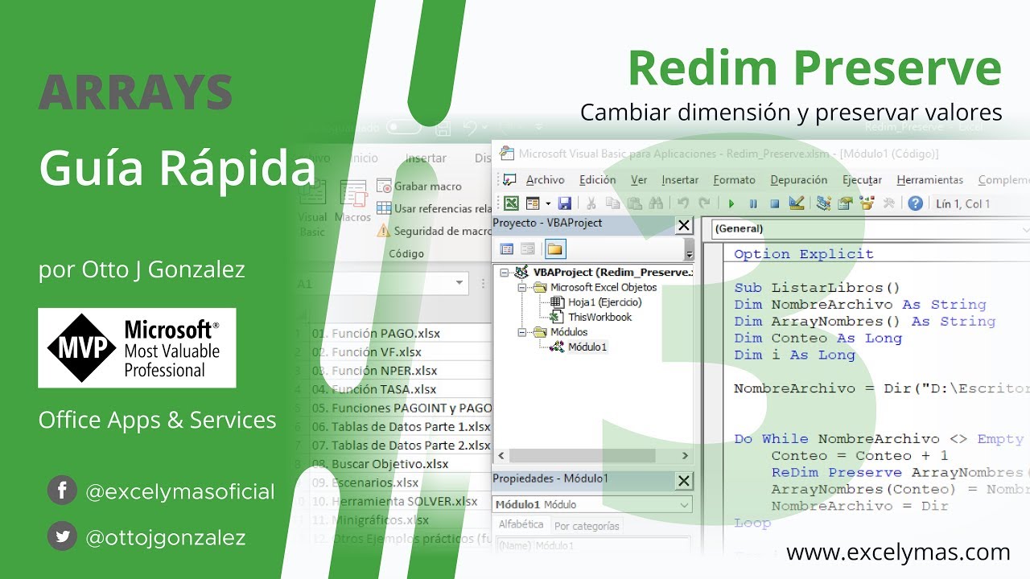Open Ver menu in VBA editor
Screen dimensions: 1030x579
(639, 180)
